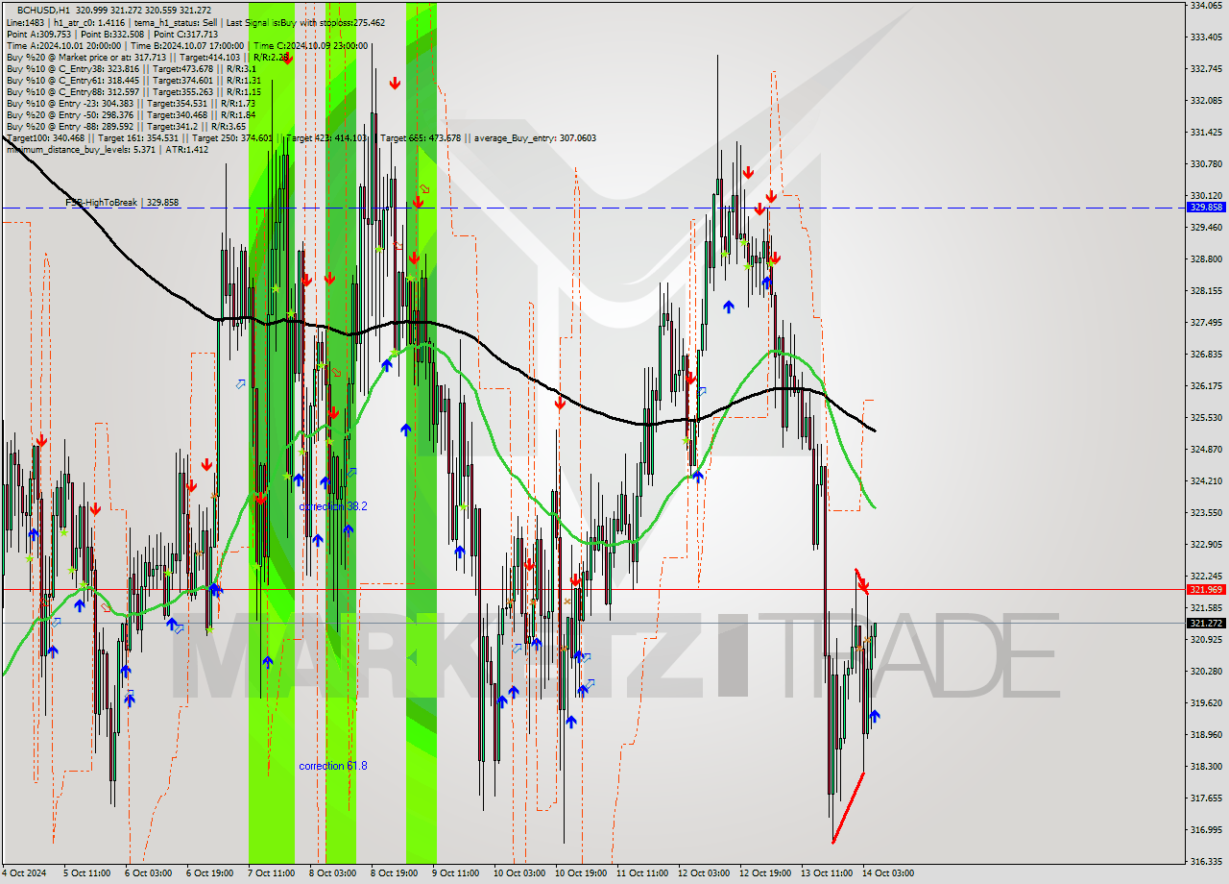Click the 'Time A:2024.10.01 20:00:00' text

(63, 45)
